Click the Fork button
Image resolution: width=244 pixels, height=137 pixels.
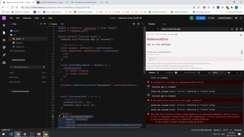pyautogui.click(x=211, y=18)
